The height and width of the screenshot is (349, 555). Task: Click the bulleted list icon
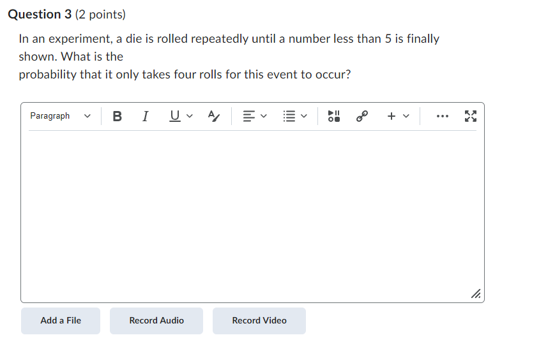click(289, 116)
